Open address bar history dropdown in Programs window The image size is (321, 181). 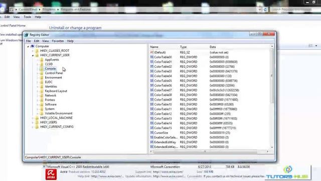[260, 10]
